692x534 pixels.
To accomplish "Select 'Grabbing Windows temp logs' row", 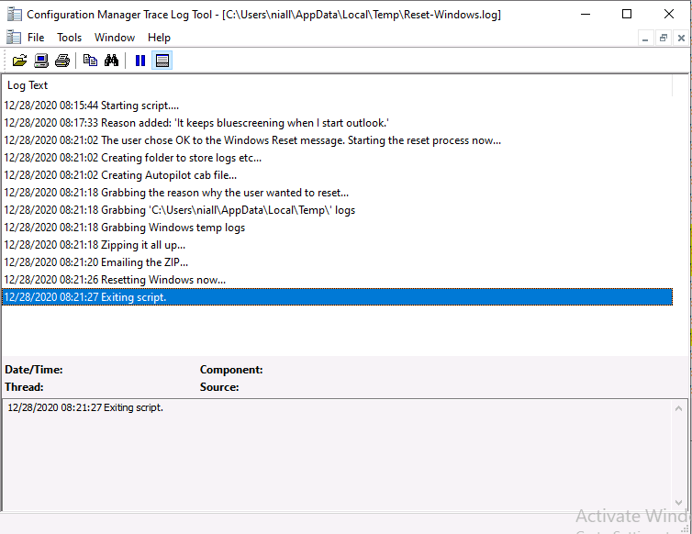I will click(x=337, y=228).
